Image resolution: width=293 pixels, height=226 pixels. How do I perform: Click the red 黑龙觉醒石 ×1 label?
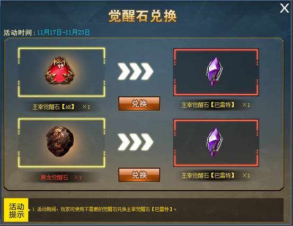(x=61, y=177)
